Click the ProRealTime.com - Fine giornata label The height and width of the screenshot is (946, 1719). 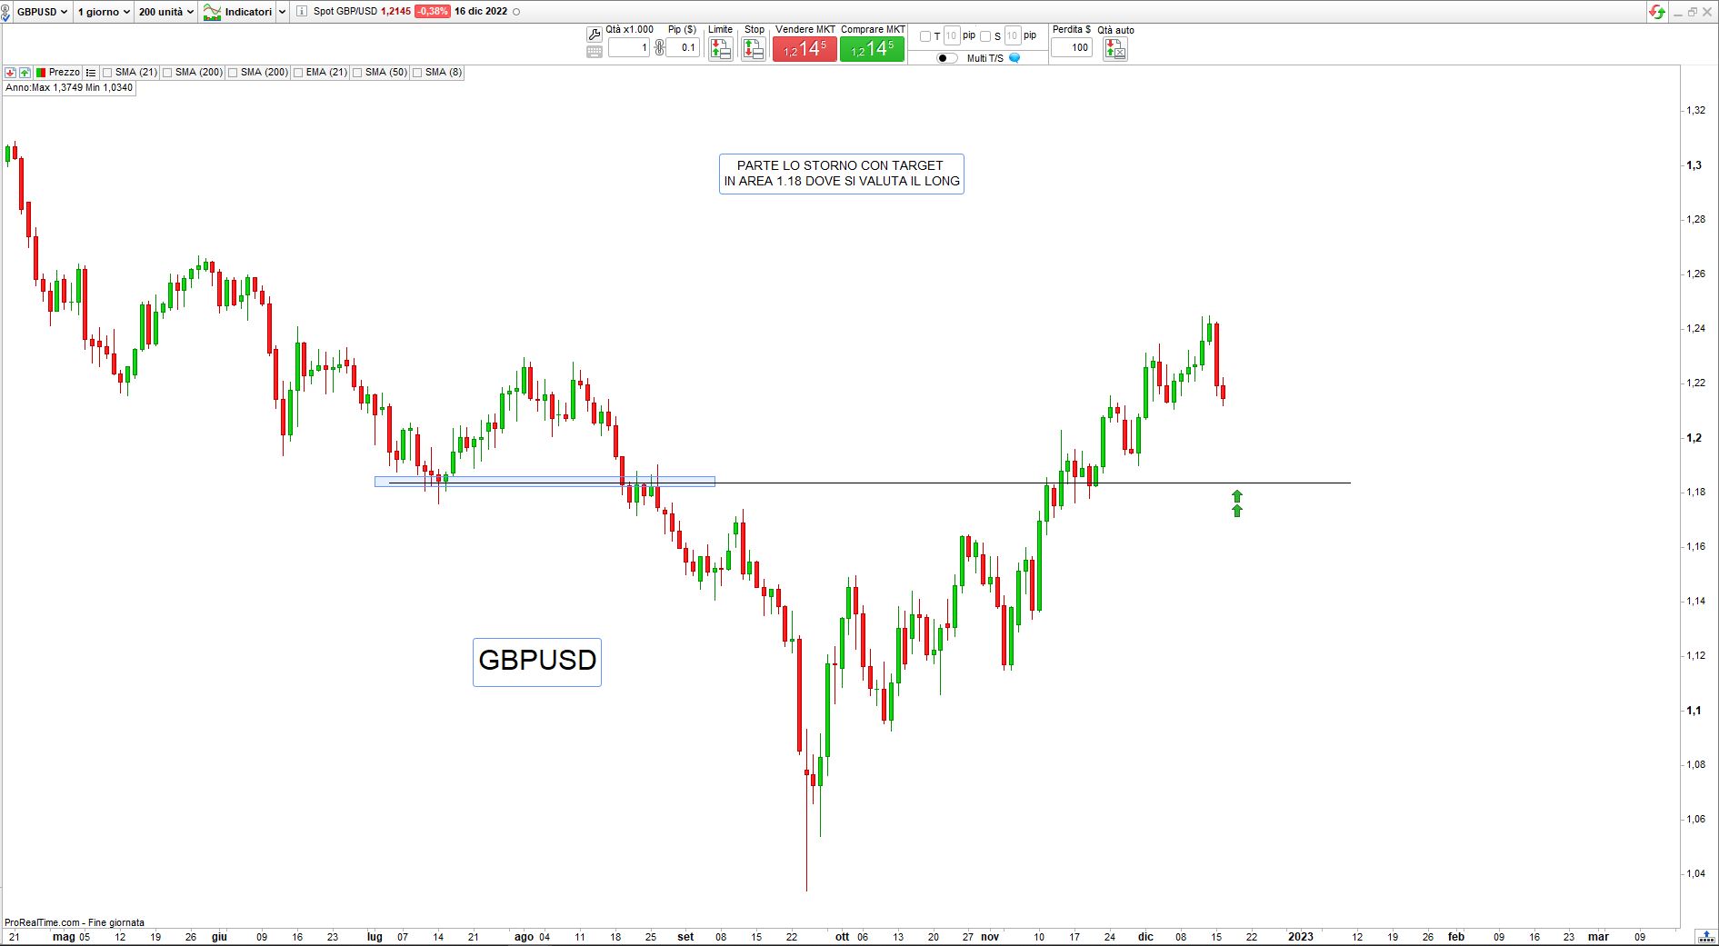click(75, 922)
